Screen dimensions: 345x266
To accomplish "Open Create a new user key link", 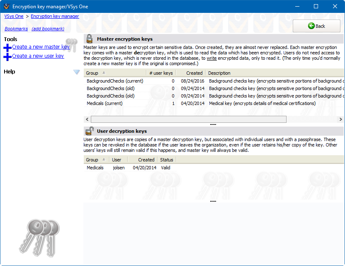I will [38, 56].
